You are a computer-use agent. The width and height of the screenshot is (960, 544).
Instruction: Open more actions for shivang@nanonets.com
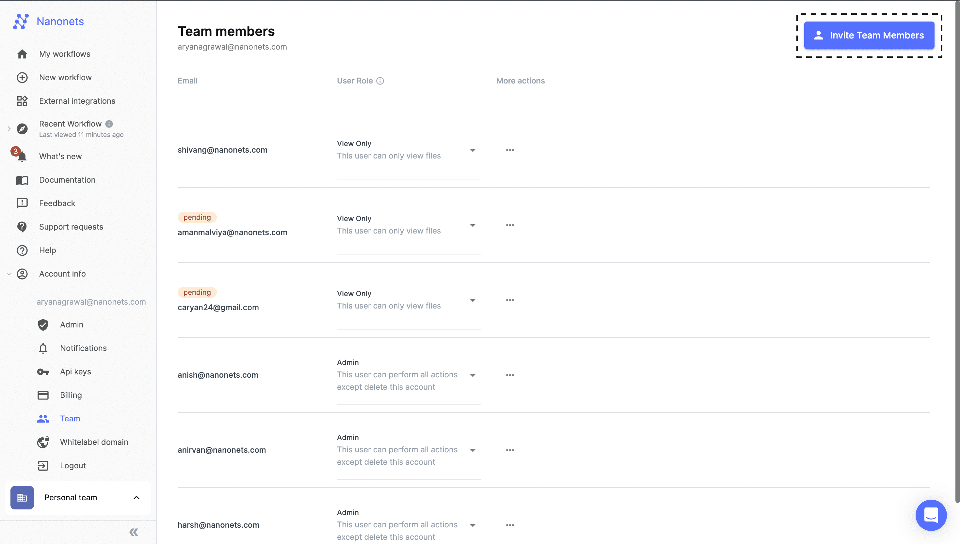pos(510,150)
